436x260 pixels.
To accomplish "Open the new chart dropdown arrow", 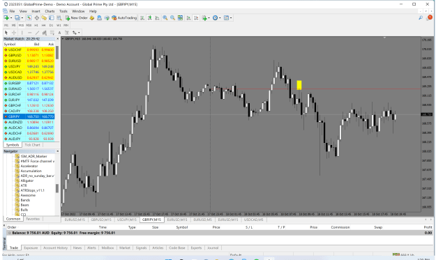I will coord(11,18).
